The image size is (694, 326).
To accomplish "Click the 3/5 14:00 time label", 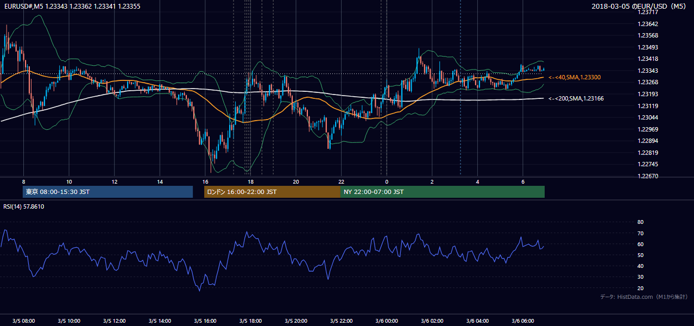I will (160, 321).
